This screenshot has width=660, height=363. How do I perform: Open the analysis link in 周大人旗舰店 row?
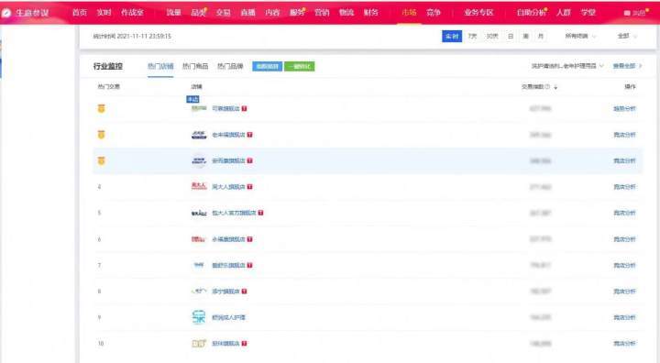(624, 187)
